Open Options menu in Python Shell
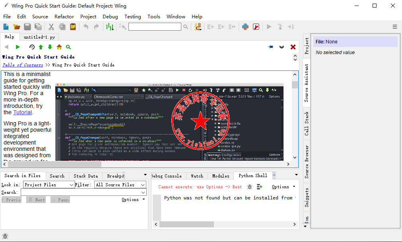This screenshot has width=402, height=242. point(283,187)
